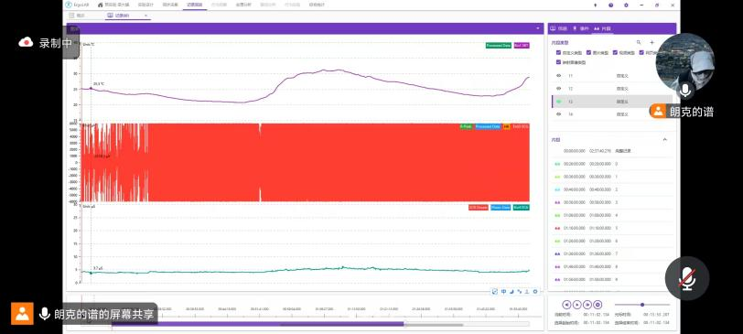Screen dimensions: 743x334
Task: Click the gear icon in chart mini toolbar
Action: (x=535, y=291)
